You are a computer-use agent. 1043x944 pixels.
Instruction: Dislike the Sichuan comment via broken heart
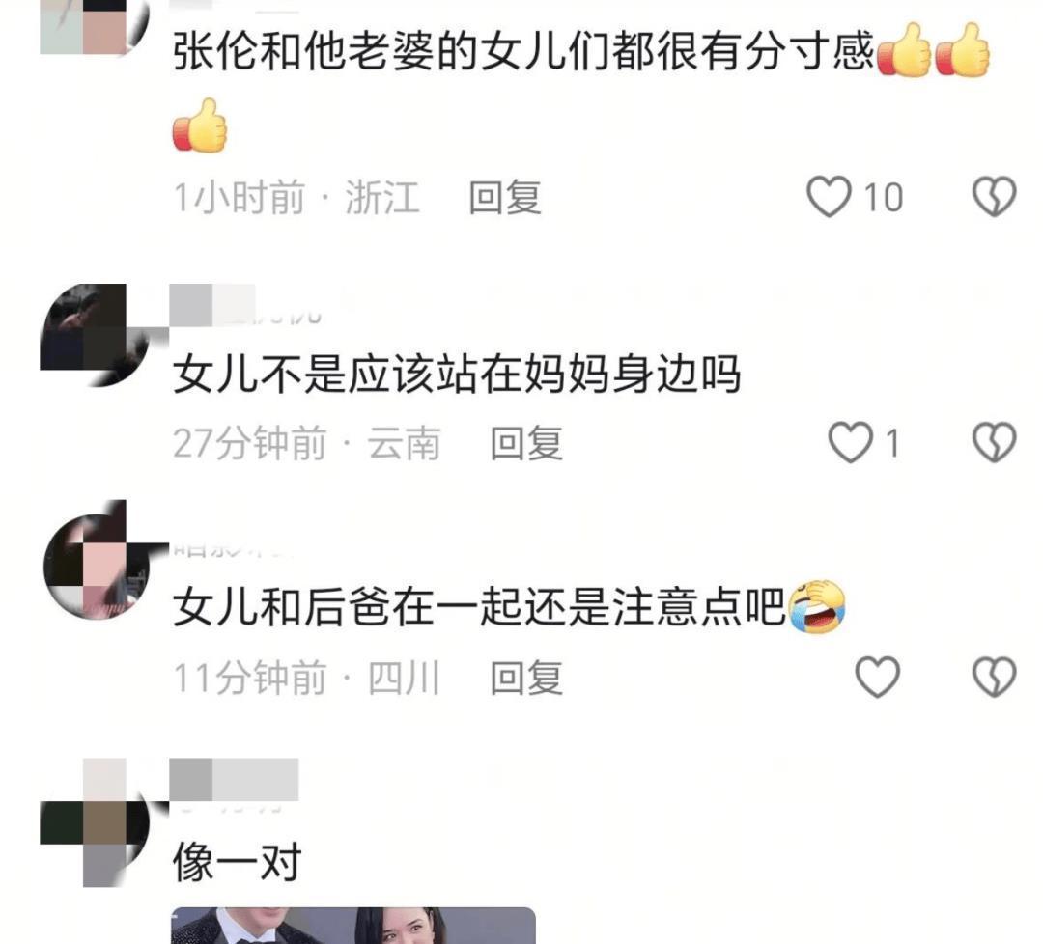click(x=994, y=678)
